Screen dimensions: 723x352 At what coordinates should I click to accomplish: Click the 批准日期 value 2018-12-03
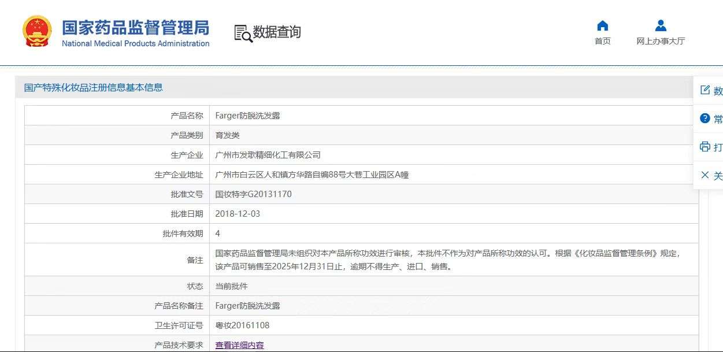coord(237,213)
